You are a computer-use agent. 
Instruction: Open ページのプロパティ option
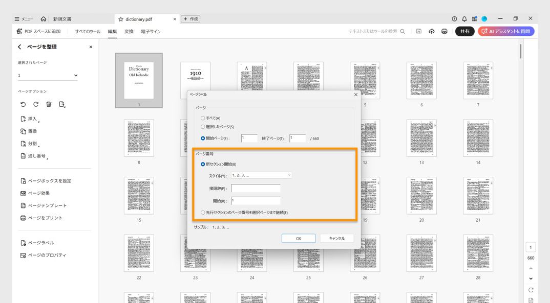coord(43,255)
